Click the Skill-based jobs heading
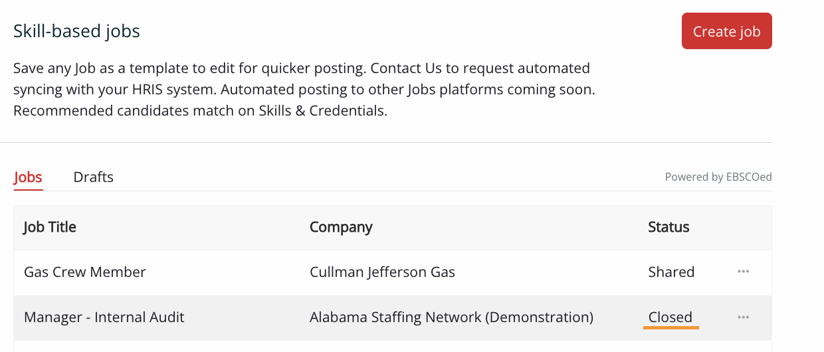Viewport: 824px width, 352px height. tap(76, 31)
